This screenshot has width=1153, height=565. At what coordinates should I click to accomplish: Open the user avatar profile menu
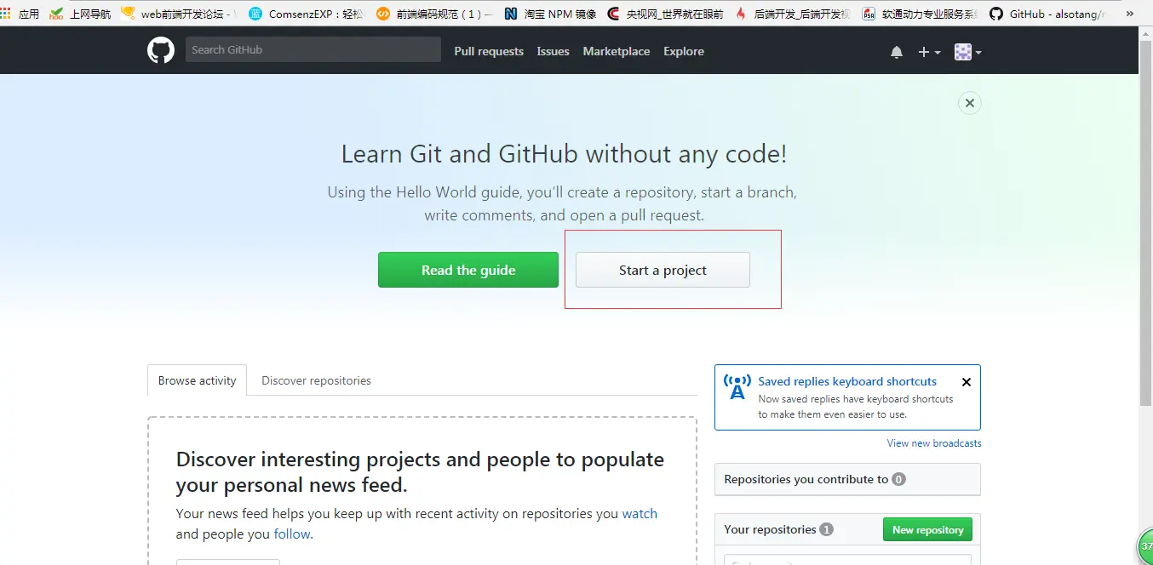point(968,52)
